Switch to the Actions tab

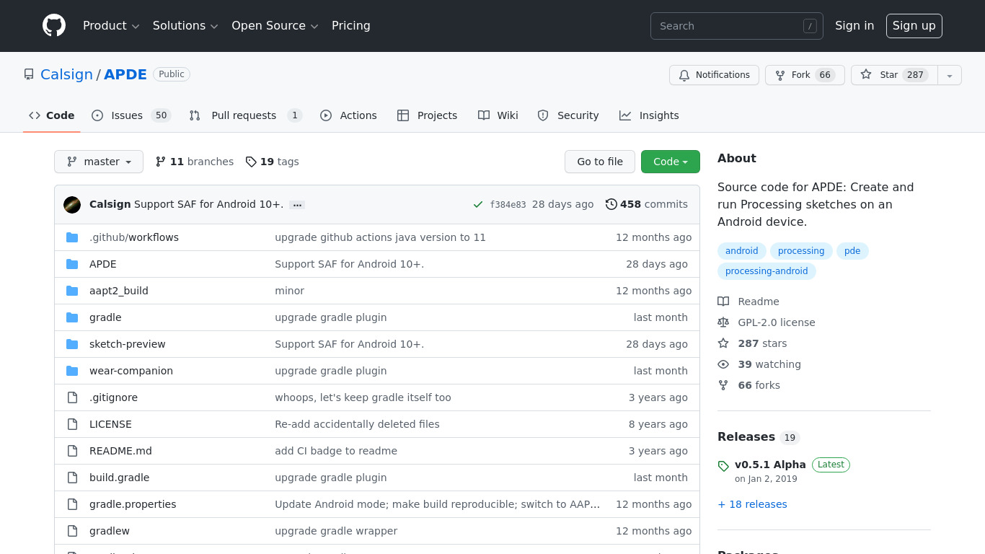click(x=348, y=115)
